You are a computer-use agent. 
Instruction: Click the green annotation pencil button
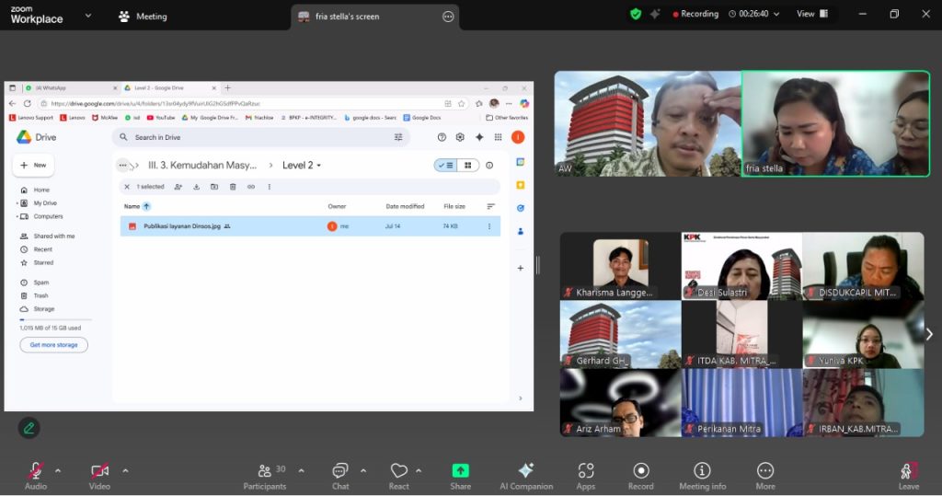[x=29, y=428]
